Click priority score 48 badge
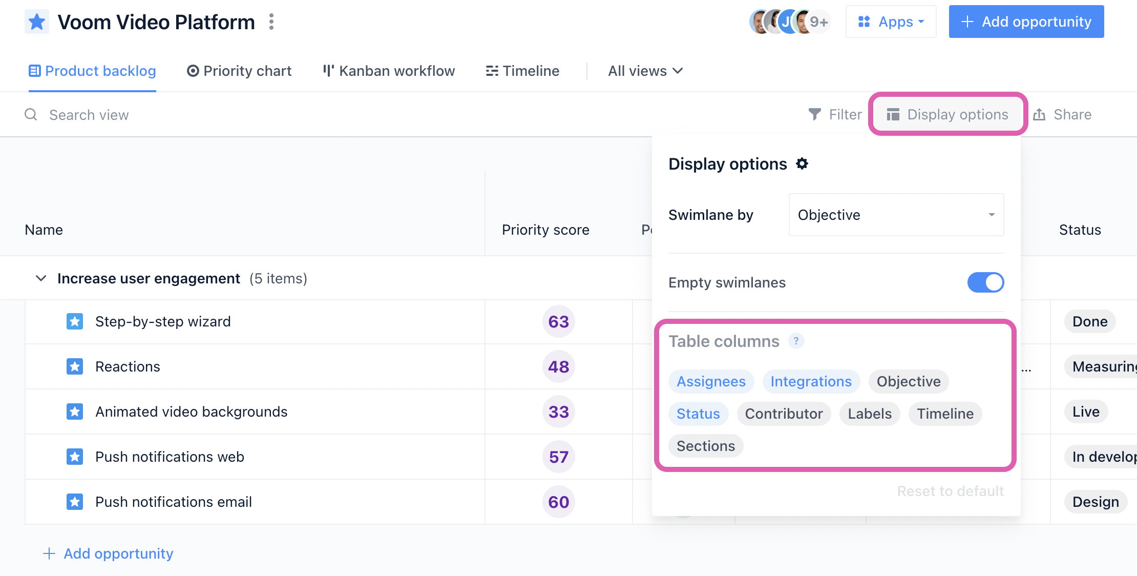Image resolution: width=1137 pixels, height=576 pixels. click(558, 366)
